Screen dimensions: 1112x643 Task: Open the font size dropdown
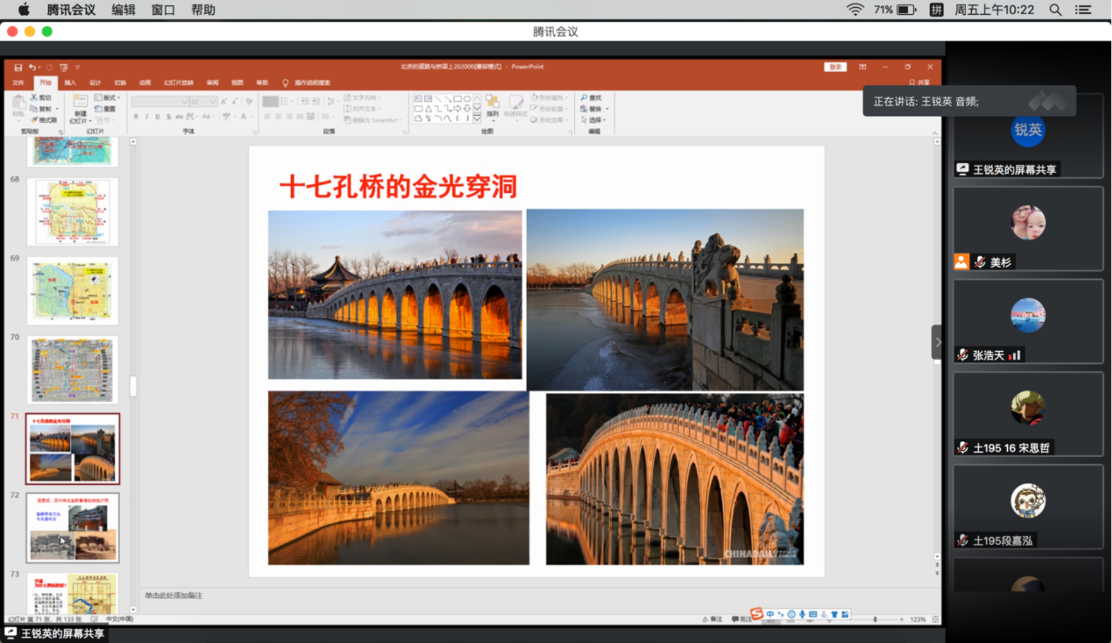pos(212,102)
